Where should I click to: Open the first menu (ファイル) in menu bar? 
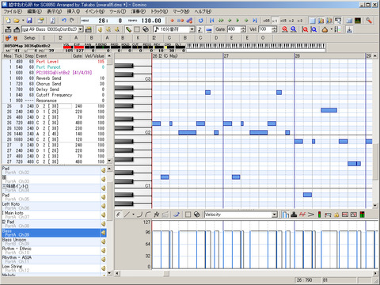coord(13,12)
